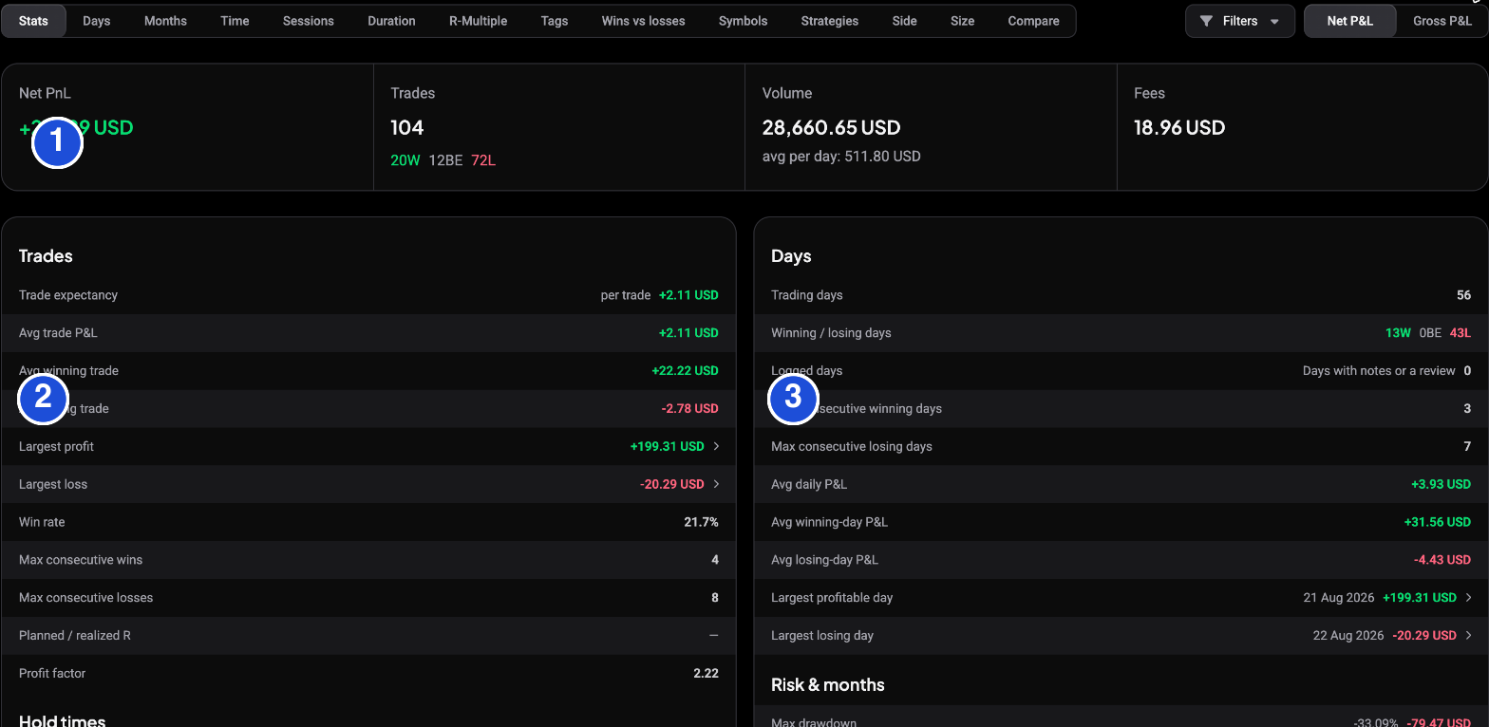Click Largest loss value -20.29 USD
The height and width of the screenshot is (727, 1489).
671,484
